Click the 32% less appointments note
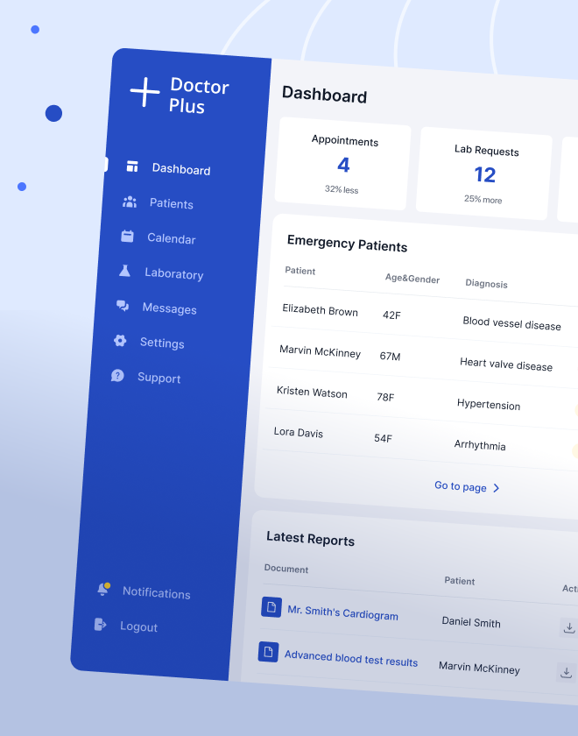Image resolution: width=578 pixels, height=736 pixels. point(342,189)
